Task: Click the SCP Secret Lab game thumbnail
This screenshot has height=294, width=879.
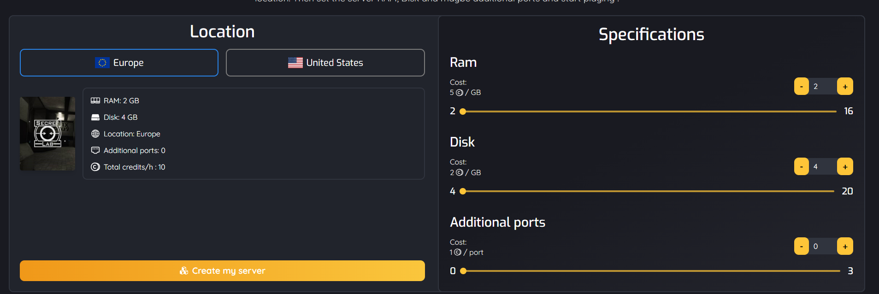Action: (x=47, y=134)
